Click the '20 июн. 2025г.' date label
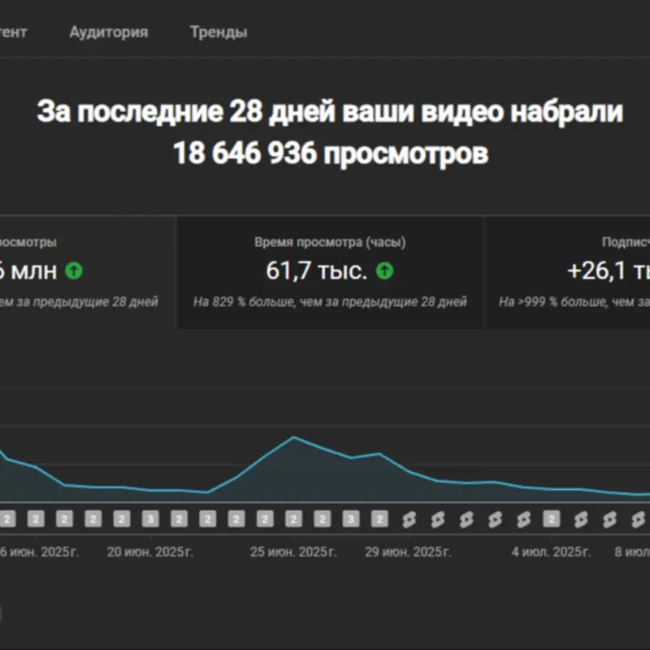Image resolution: width=650 pixels, height=650 pixels. click(150, 552)
